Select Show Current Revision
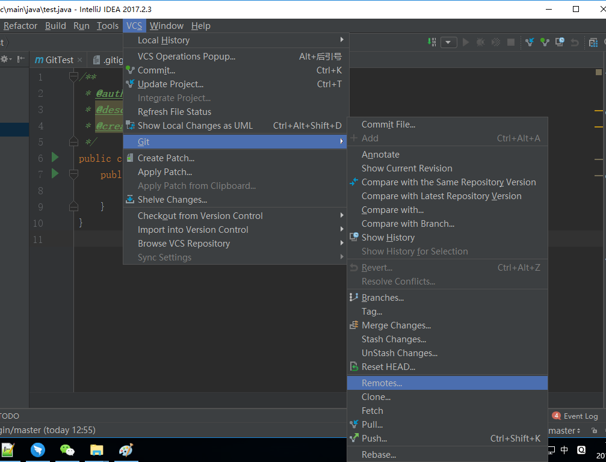The image size is (606, 462). click(x=448, y=168)
